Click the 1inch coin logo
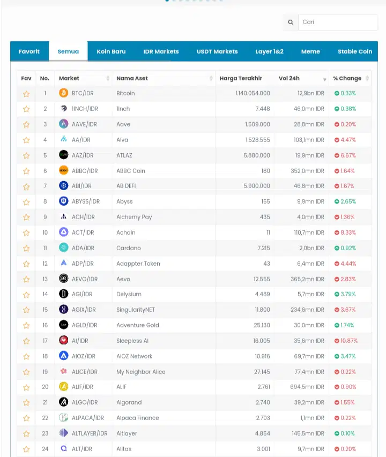The height and width of the screenshot is (457, 386). pyautogui.click(x=64, y=108)
